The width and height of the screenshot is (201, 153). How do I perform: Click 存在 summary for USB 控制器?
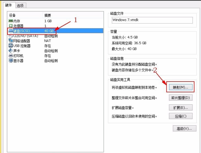click(x=48, y=46)
